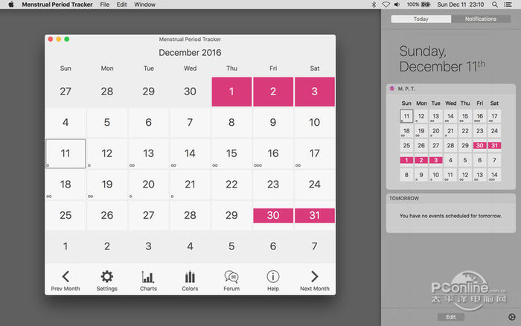Click the Bluetooth icon in menu bar

point(374,4)
